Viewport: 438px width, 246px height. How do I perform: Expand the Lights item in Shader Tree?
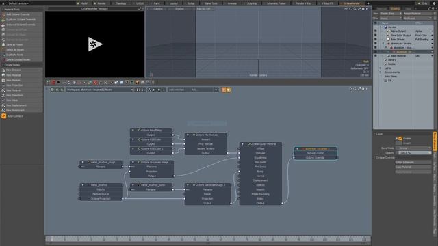point(381,68)
